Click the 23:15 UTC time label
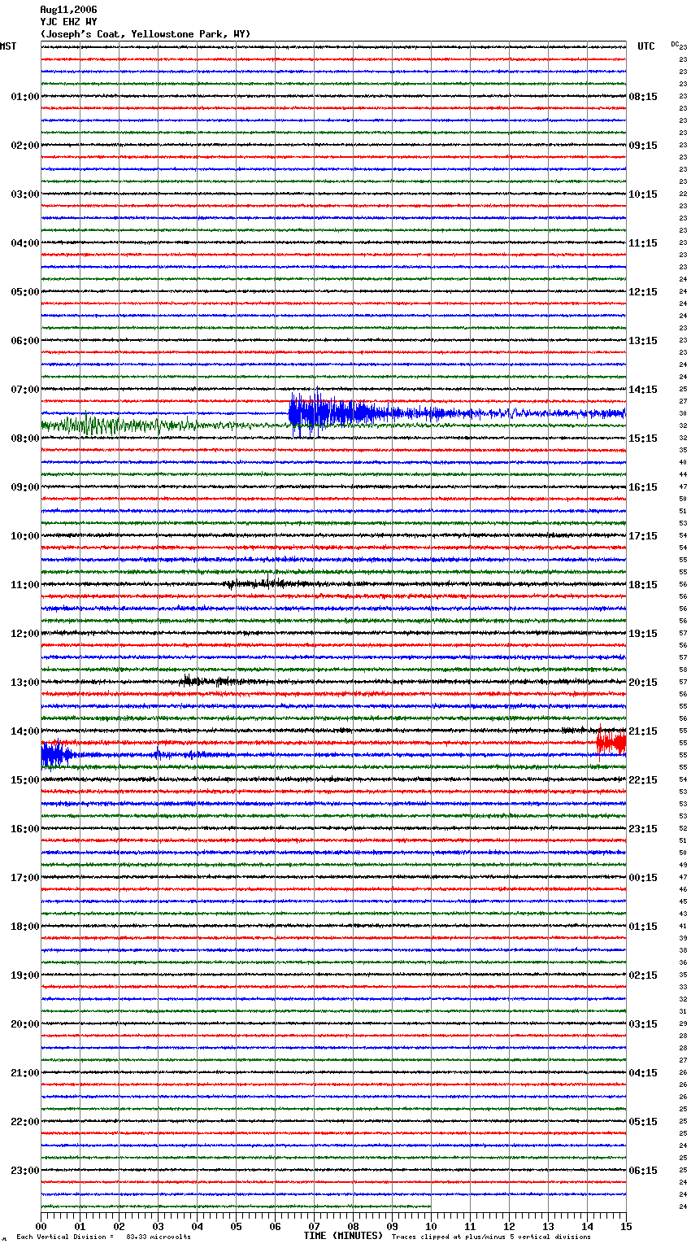The image size is (691, 1248). [643, 829]
